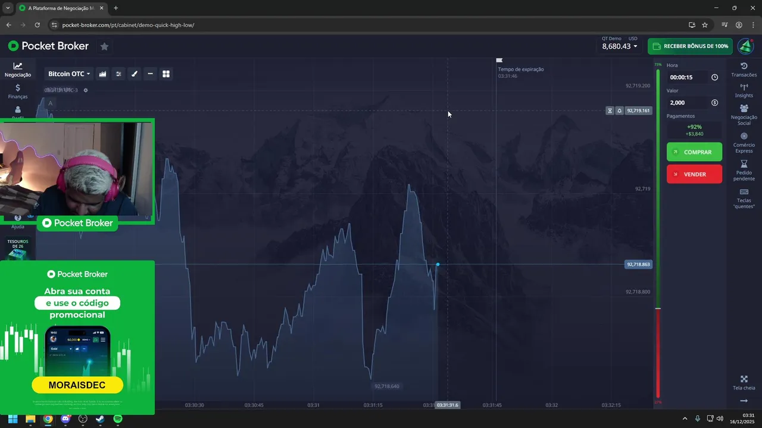762x428 pixels.
Task: Click the dollar icon beside Valor
Action: [x=714, y=103]
